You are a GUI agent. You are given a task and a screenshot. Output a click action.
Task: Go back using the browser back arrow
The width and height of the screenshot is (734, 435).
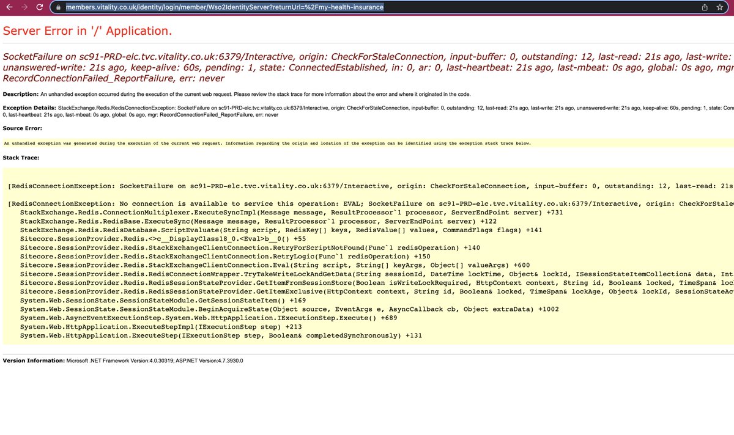click(8, 7)
